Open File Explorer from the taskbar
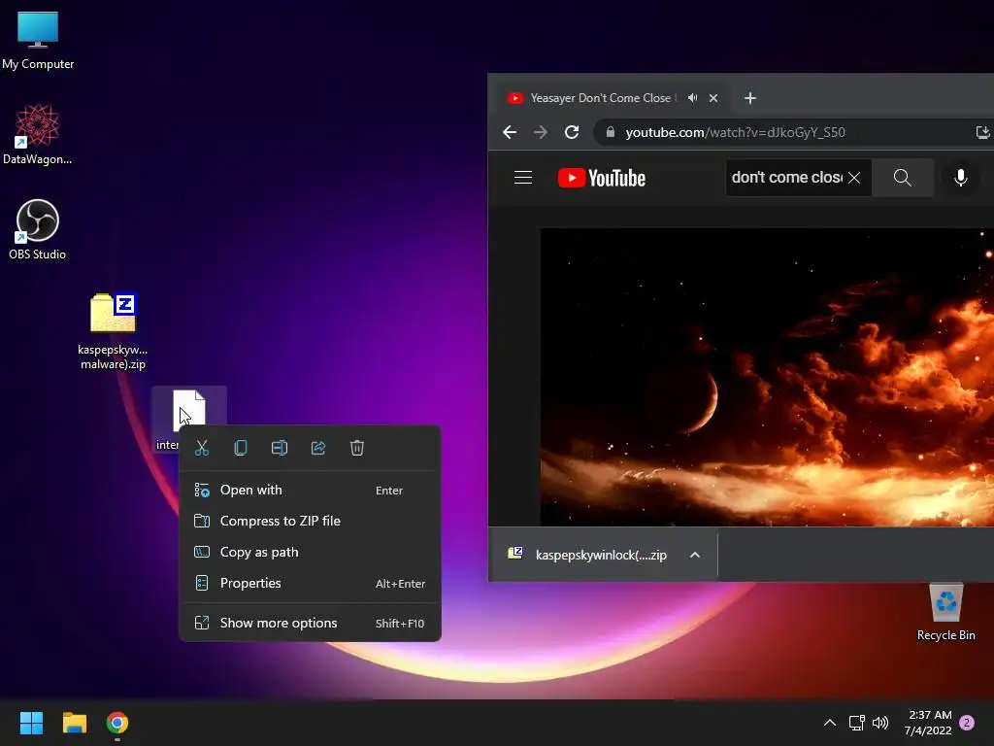 (74, 723)
